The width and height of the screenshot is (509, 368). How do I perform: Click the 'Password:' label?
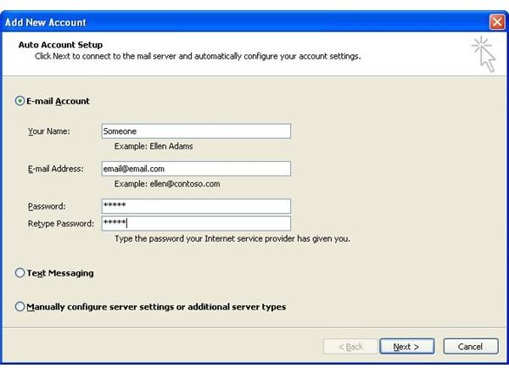pyautogui.click(x=47, y=206)
